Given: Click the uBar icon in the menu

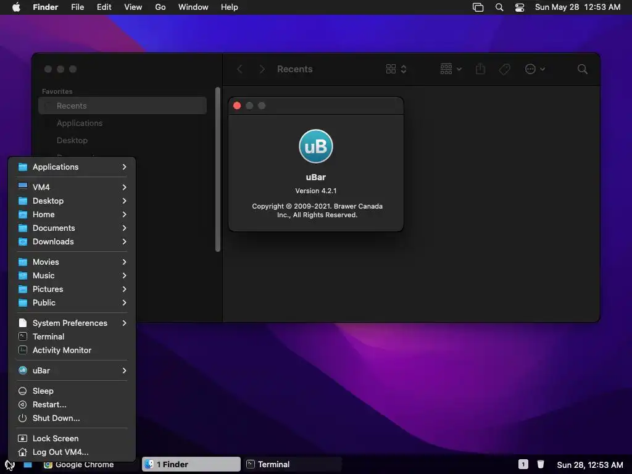Looking at the screenshot, I should [x=23, y=370].
